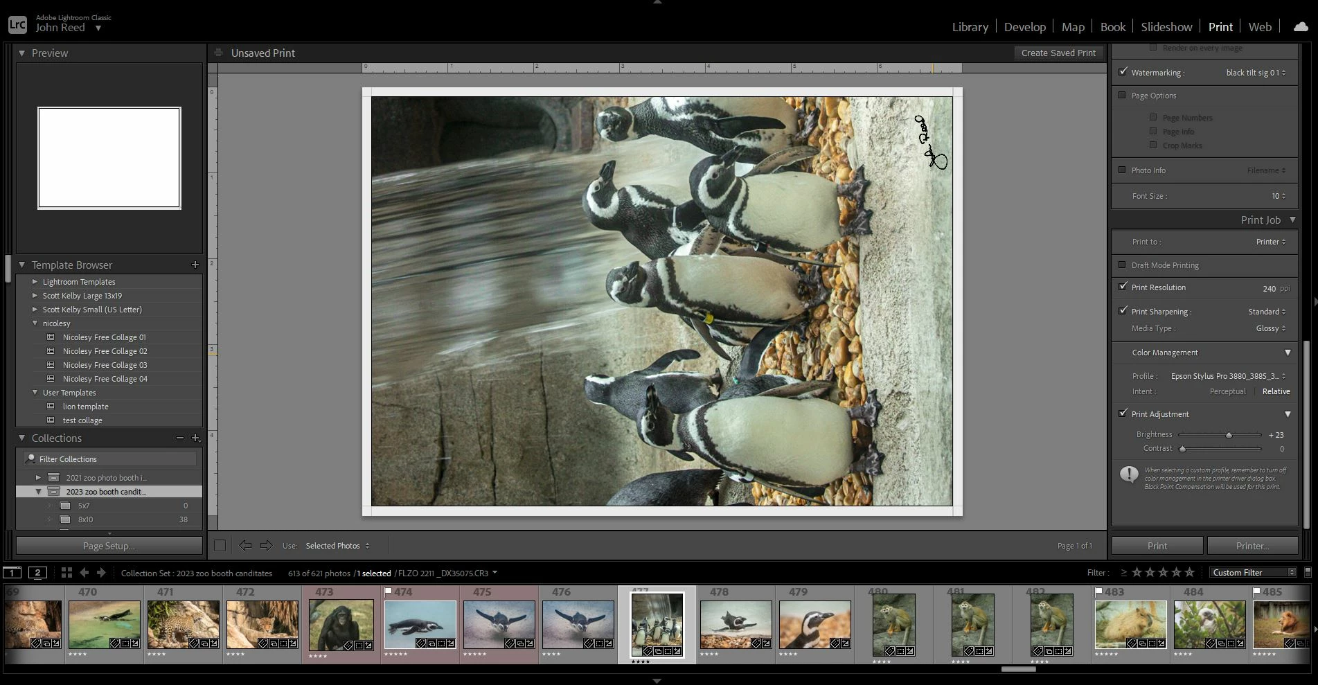Click the lion template icon
Screen dimensions: 1318x685
tap(51, 407)
